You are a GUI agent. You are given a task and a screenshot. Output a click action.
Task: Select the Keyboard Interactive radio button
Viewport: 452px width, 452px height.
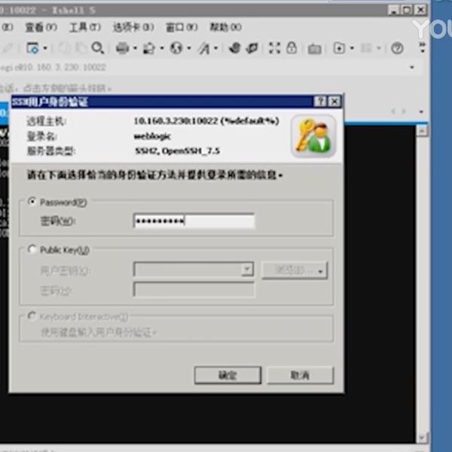point(32,316)
